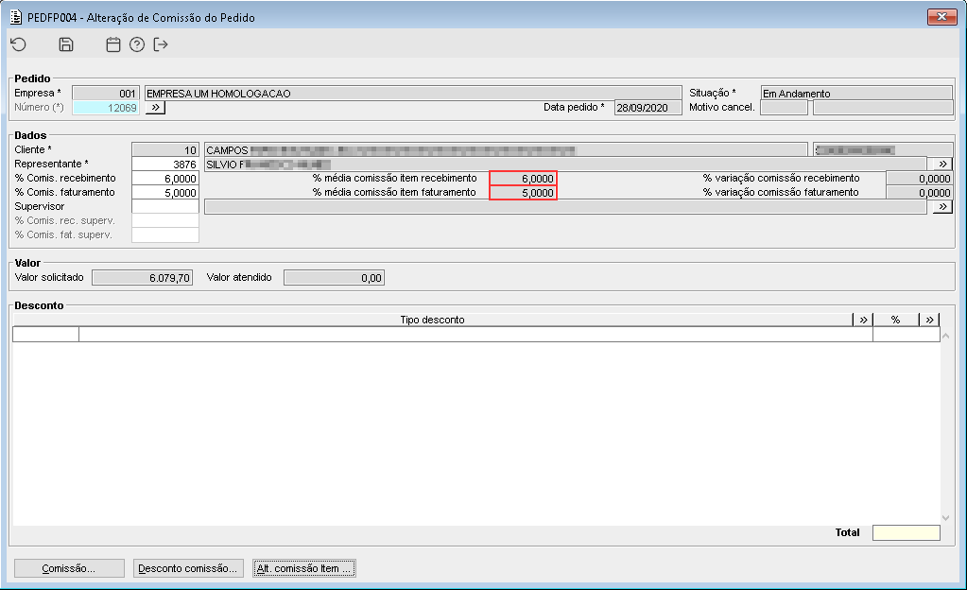The image size is (967, 590).
Task: Click the % Comis. fat. superv. field
Action: (x=165, y=235)
